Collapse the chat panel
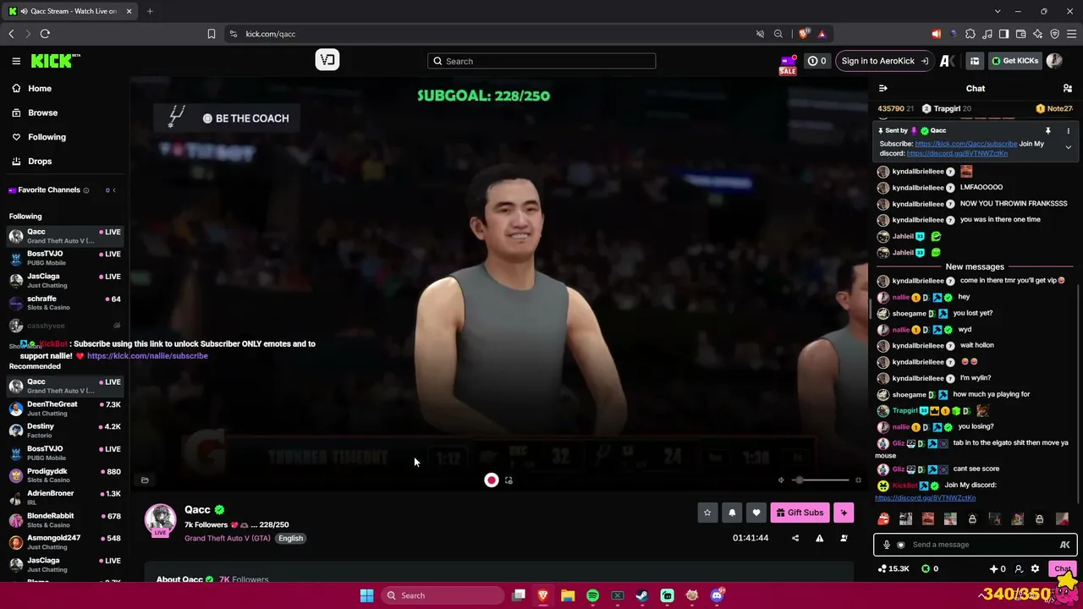 point(883,88)
